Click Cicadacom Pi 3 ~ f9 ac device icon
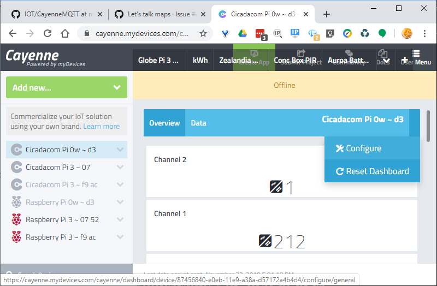Image resolution: width=437 pixels, height=286 pixels. pos(16,184)
